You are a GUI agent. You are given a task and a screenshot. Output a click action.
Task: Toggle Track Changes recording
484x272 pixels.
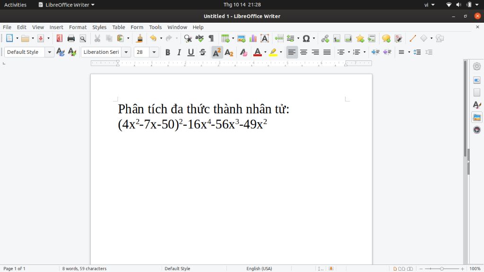(398, 38)
